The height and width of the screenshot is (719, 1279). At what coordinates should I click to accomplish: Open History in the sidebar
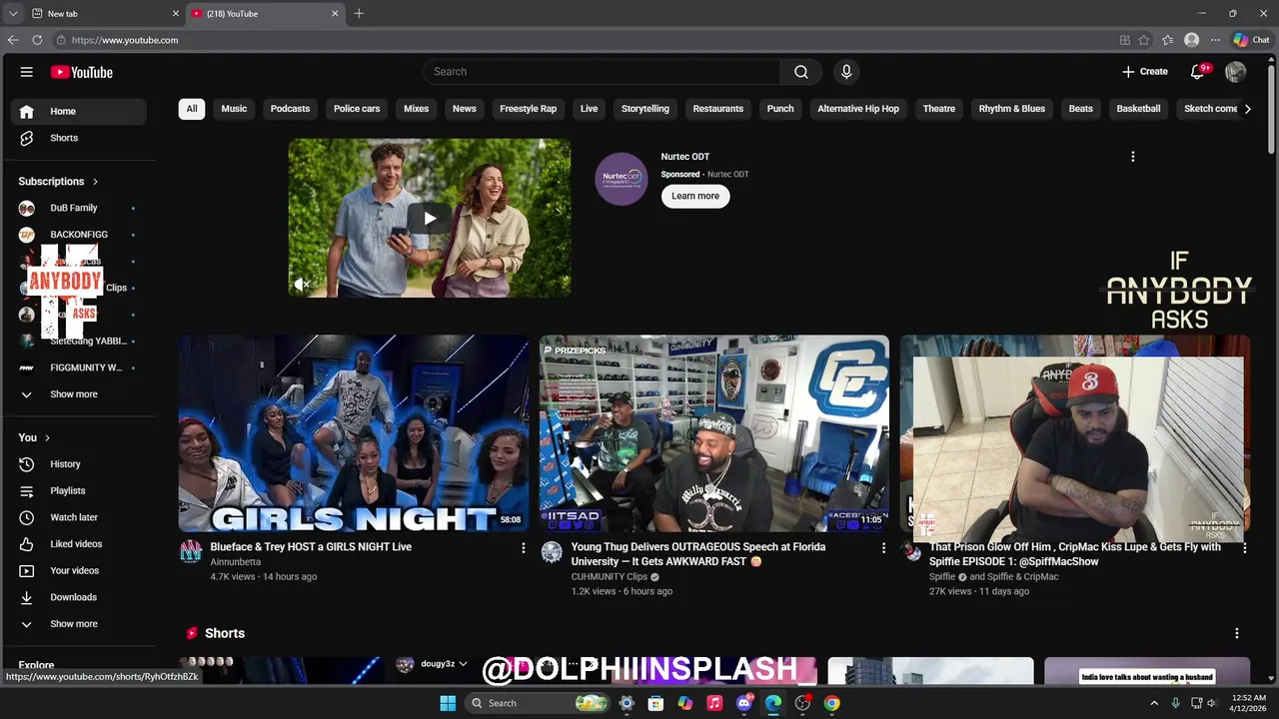(78, 464)
